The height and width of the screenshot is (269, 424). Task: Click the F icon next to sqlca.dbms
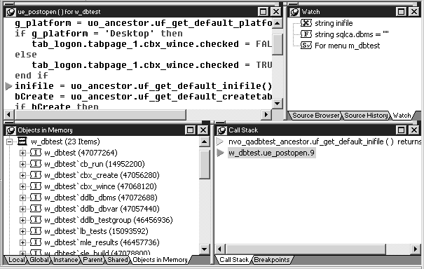[306, 34]
